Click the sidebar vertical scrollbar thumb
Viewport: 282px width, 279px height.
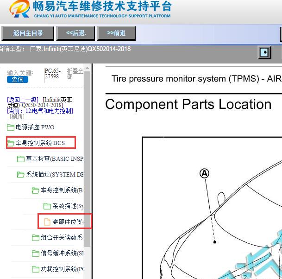click(87, 159)
